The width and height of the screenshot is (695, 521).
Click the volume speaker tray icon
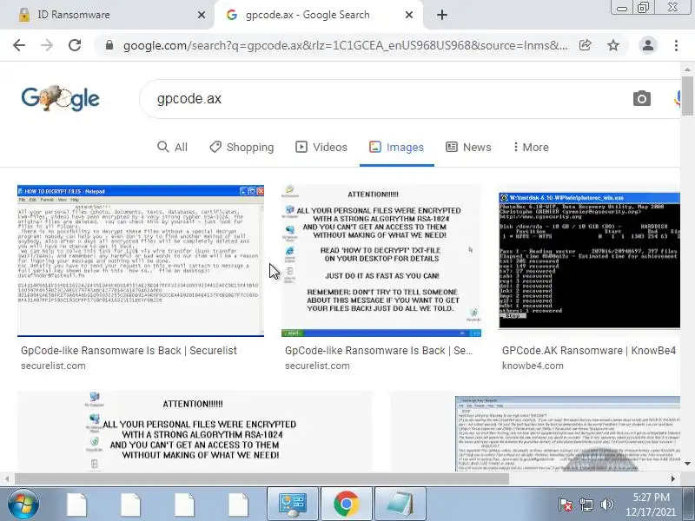pos(606,505)
